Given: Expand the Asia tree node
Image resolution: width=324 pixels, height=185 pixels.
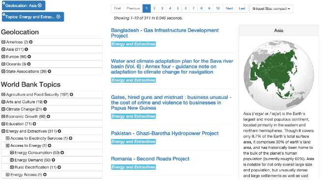Looking at the screenshot, I should click(3, 49).
